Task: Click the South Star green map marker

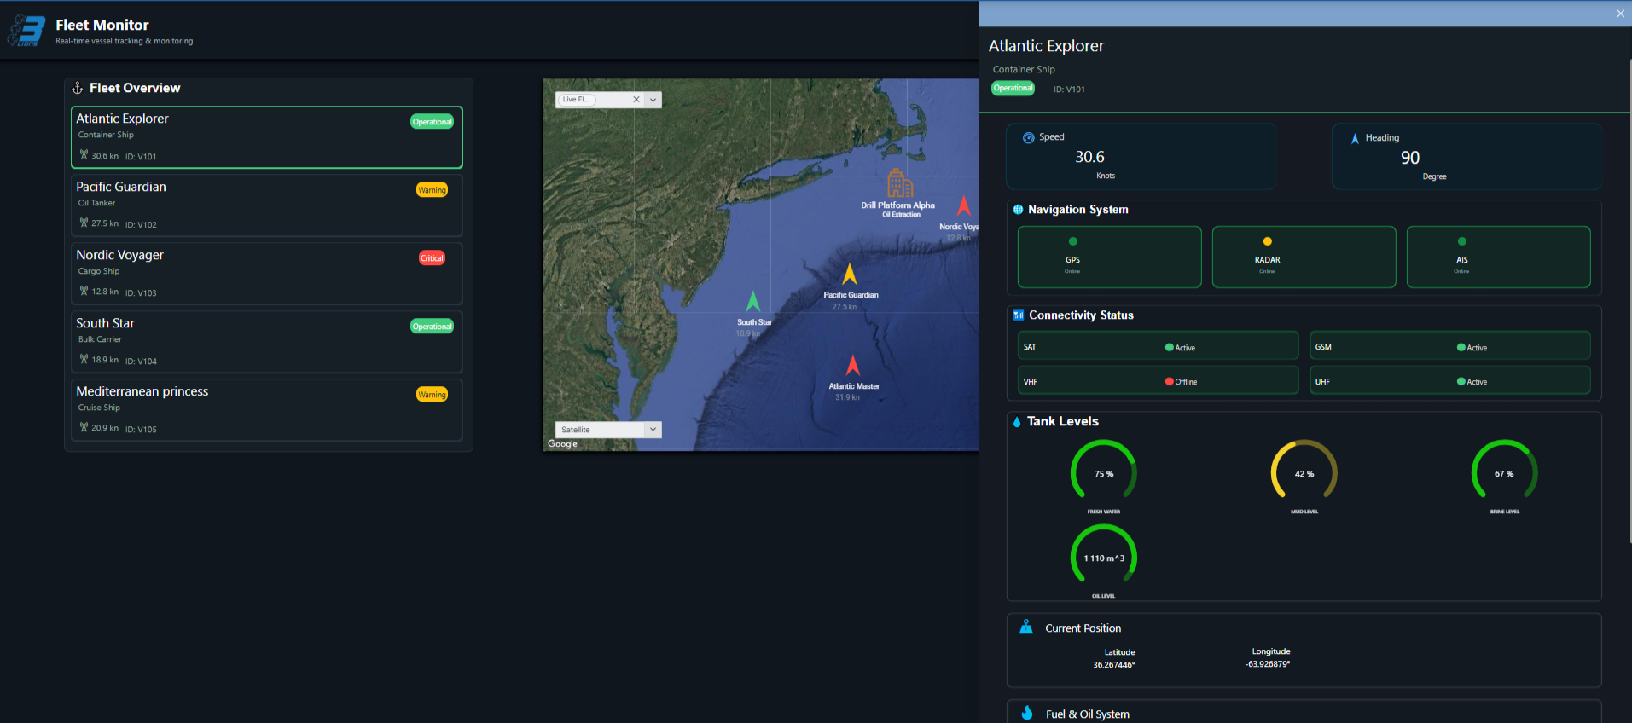Action: (752, 302)
